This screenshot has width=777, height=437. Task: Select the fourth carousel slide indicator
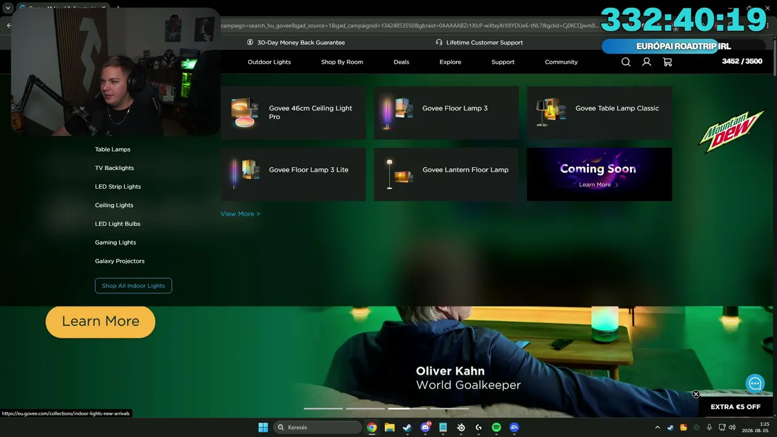click(x=450, y=408)
